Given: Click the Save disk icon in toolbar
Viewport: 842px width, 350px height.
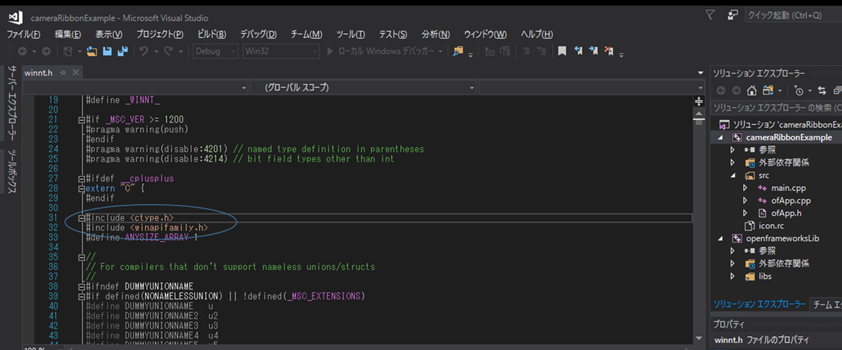Looking at the screenshot, I should tap(107, 51).
